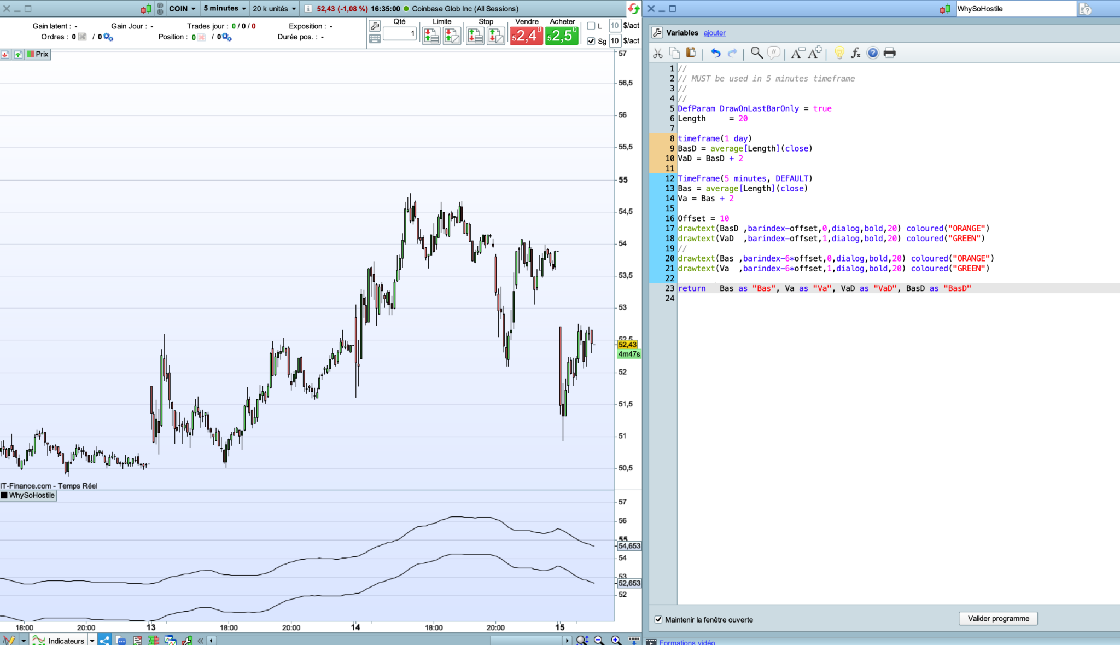This screenshot has width=1120, height=645.
Task: Open the 20 k unités dropdown
Action: [x=275, y=9]
